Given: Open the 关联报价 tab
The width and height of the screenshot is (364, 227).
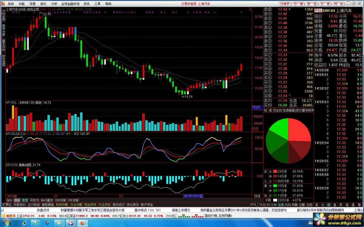Looking at the screenshot, I should 19,205.
